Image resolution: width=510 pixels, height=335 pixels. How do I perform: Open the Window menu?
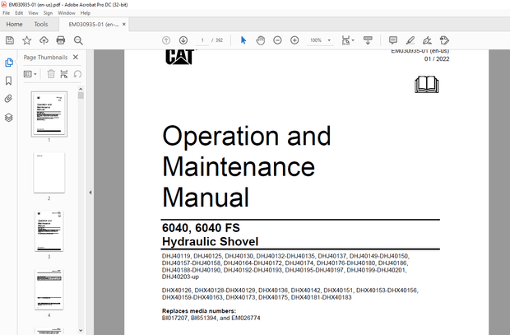click(67, 13)
